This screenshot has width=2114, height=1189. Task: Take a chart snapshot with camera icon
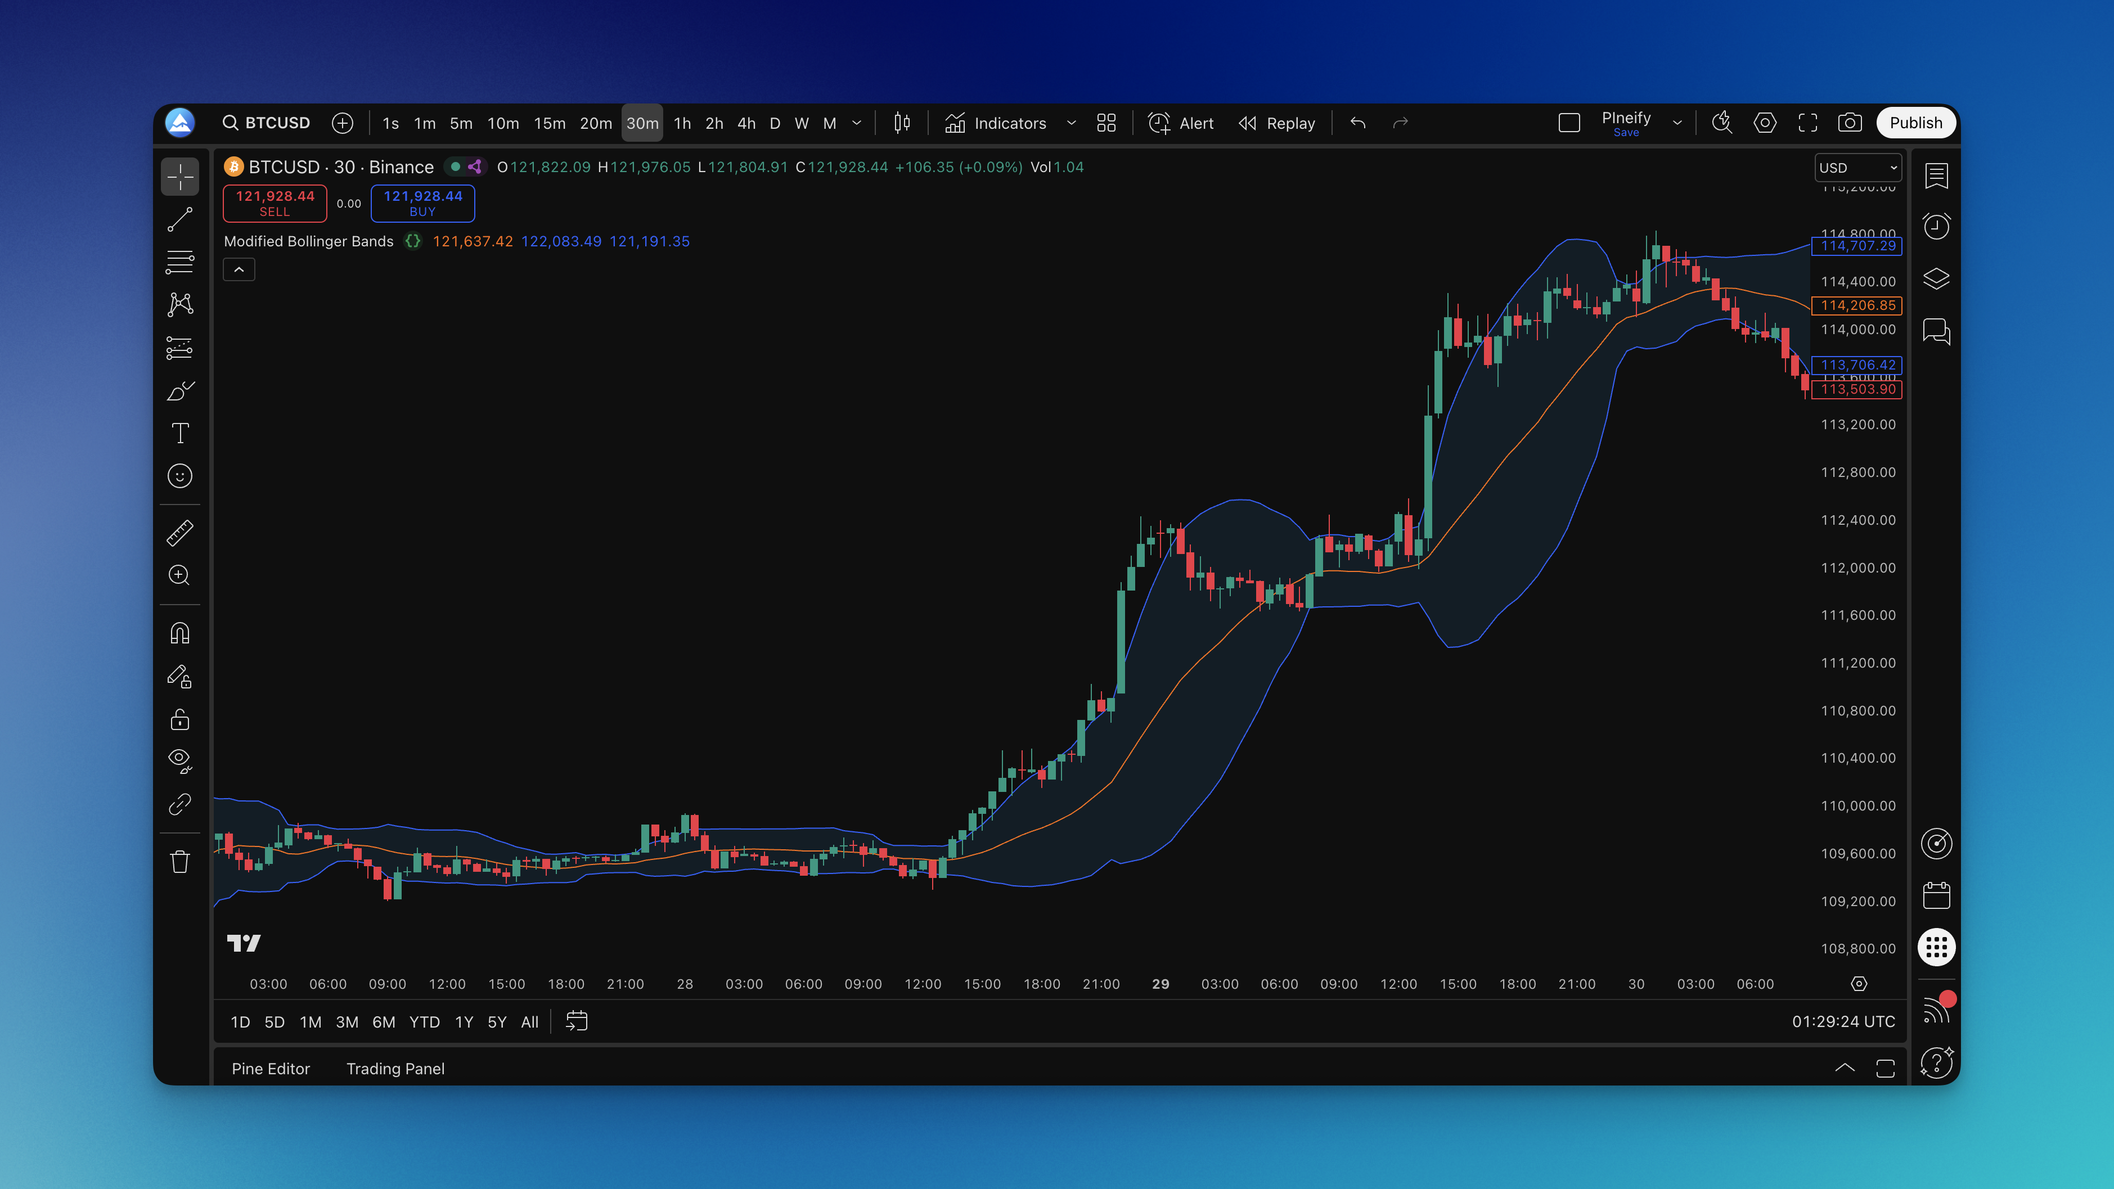pyautogui.click(x=1849, y=123)
